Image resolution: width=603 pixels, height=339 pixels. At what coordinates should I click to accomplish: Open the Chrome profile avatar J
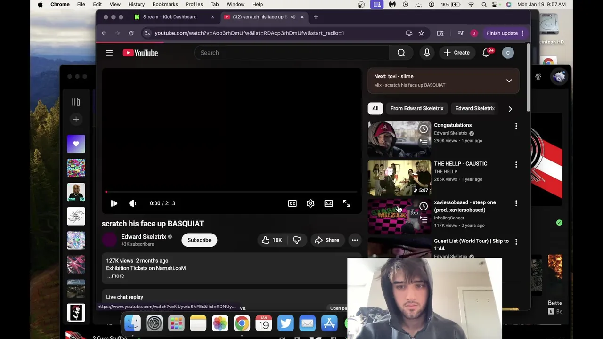pos(474,33)
